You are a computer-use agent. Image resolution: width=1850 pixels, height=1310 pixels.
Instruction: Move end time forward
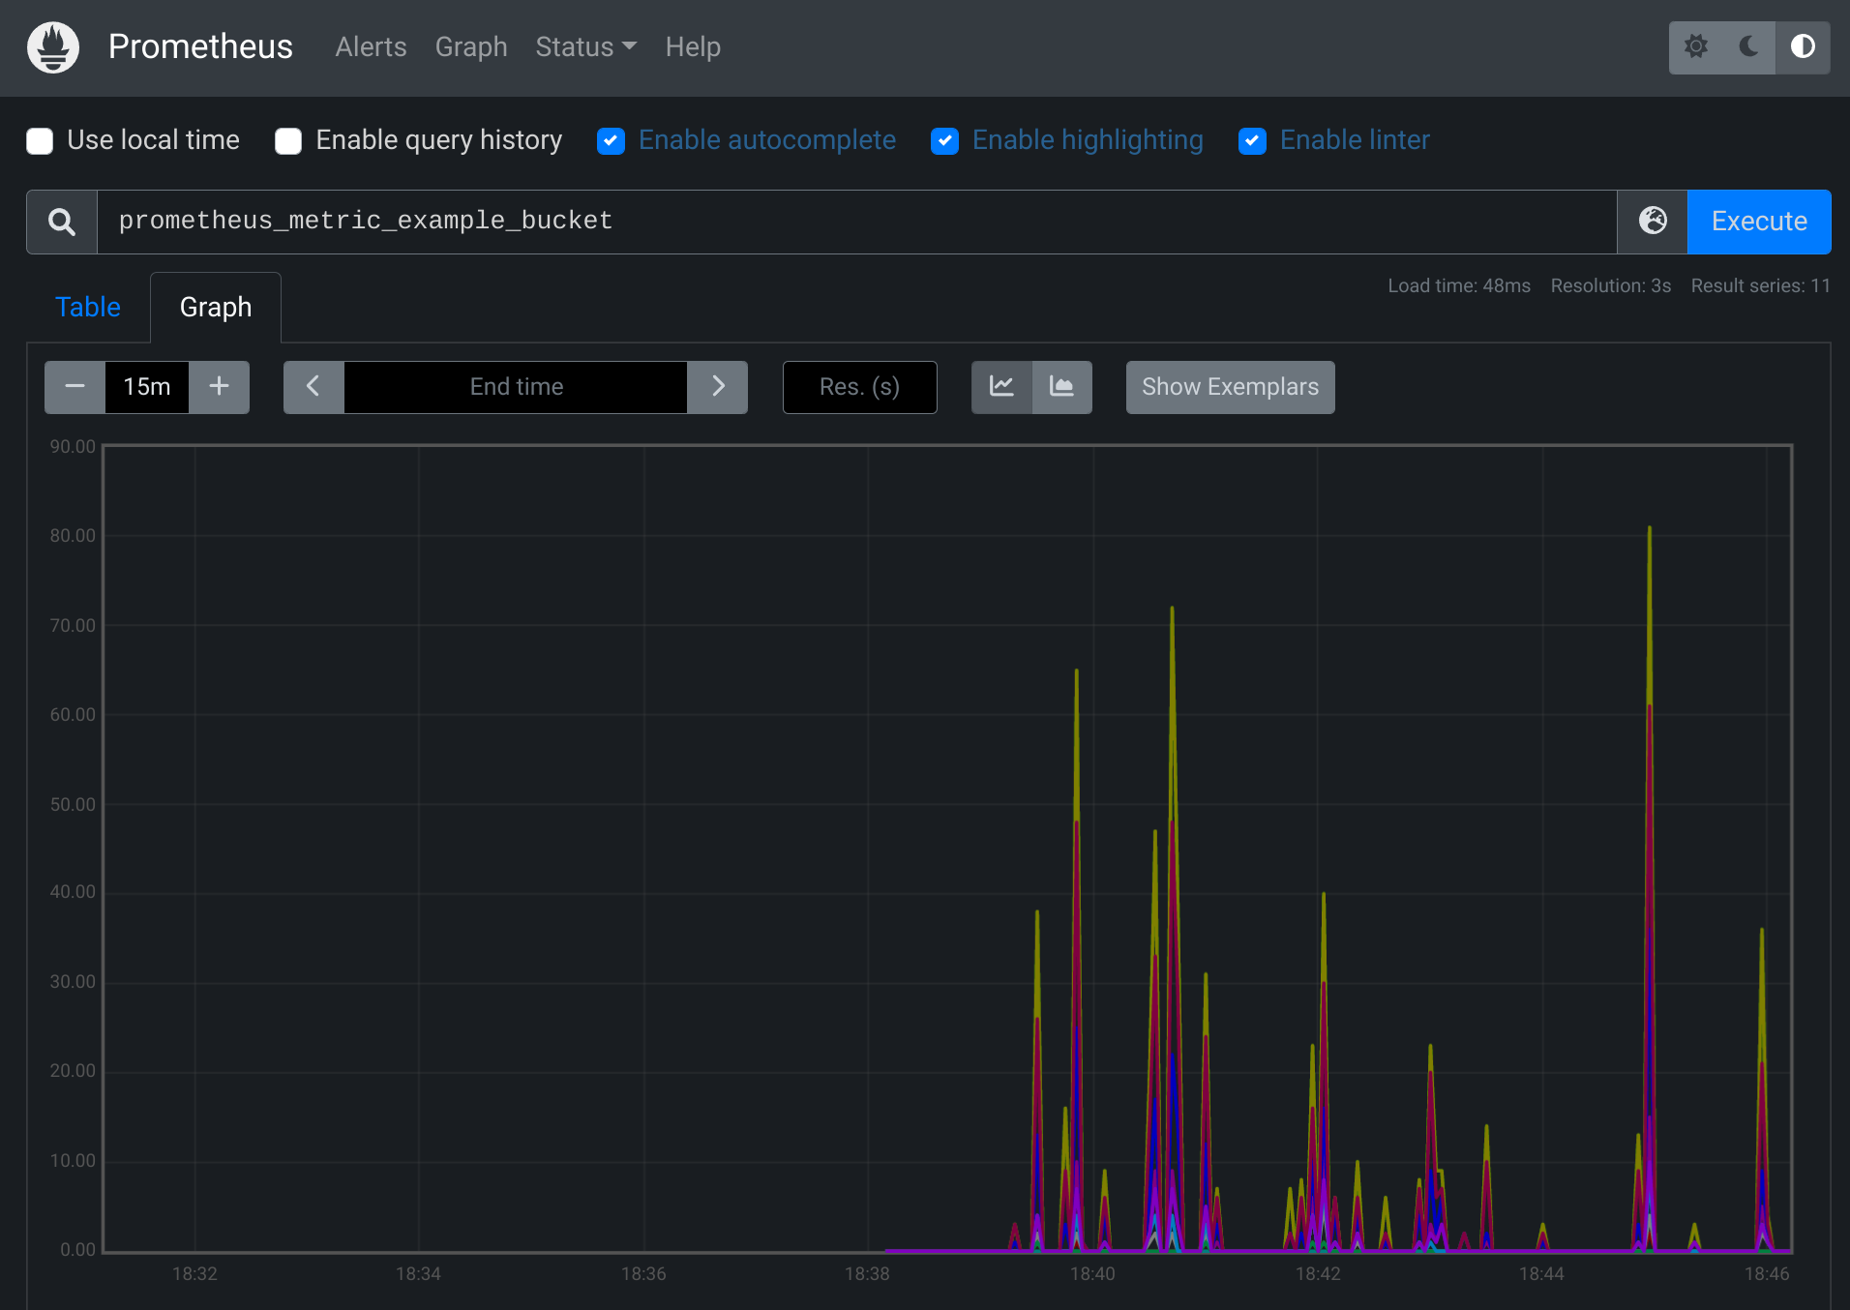tap(718, 387)
